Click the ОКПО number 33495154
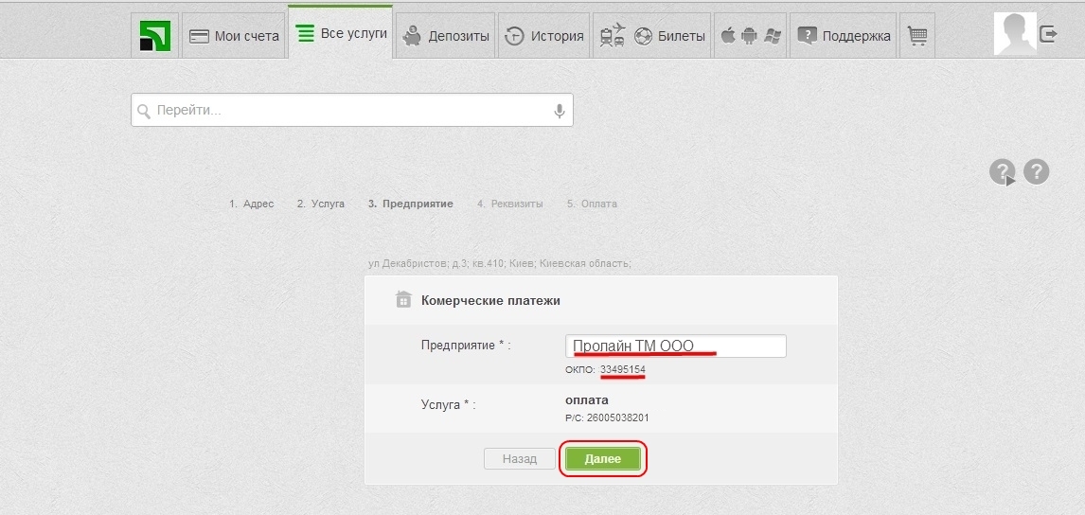This screenshot has width=1085, height=515. (x=623, y=369)
